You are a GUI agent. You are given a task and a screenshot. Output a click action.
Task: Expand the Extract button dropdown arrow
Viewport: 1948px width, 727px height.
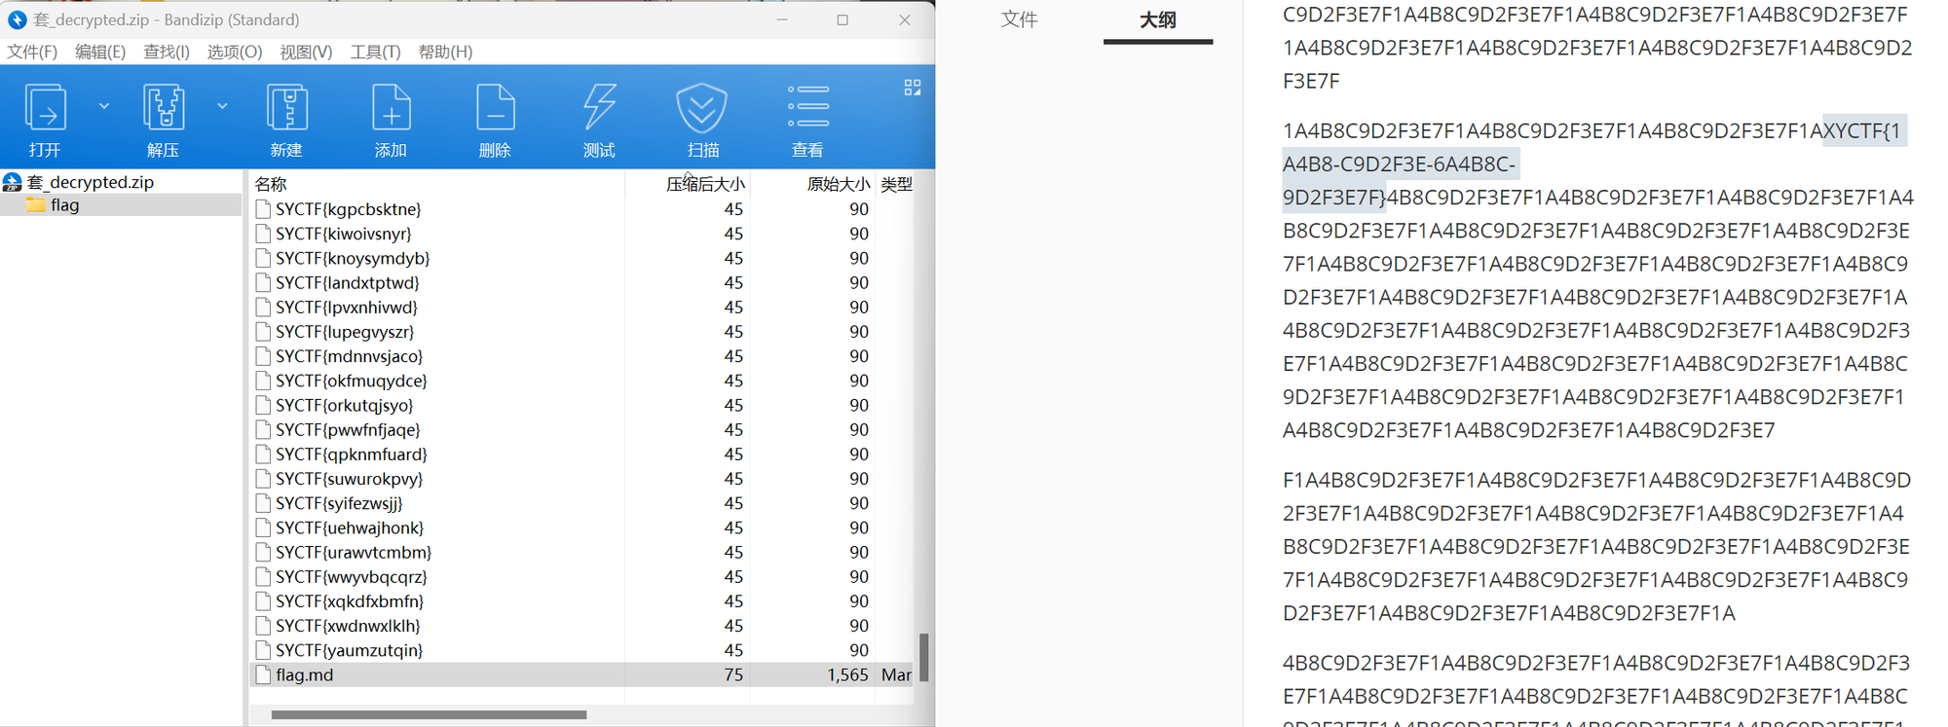click(x=222, y=106)
